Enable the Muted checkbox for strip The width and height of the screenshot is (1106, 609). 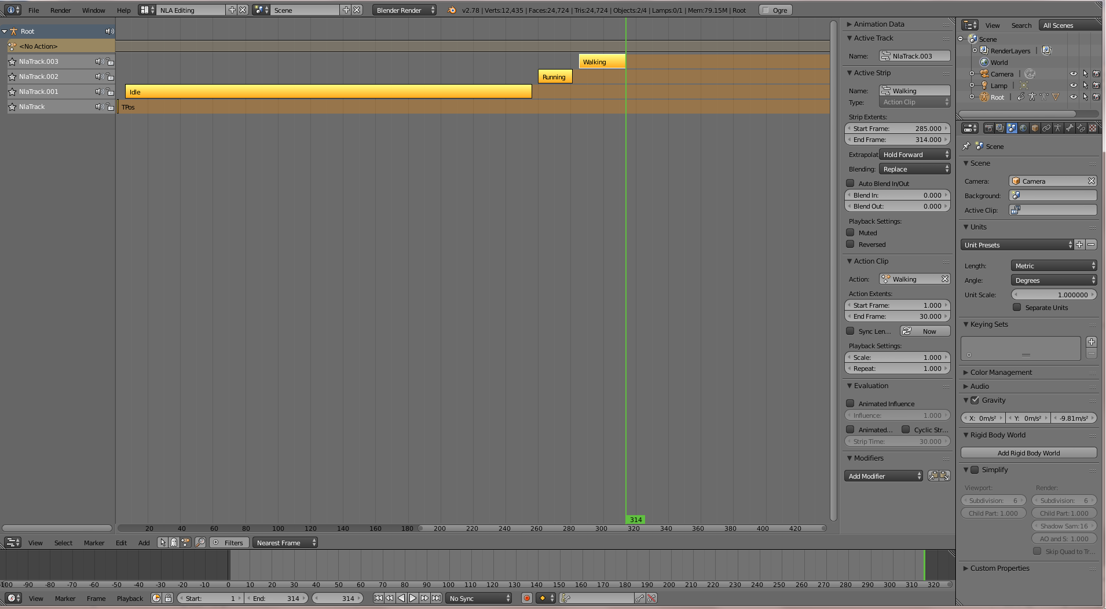tap(850, 233)
